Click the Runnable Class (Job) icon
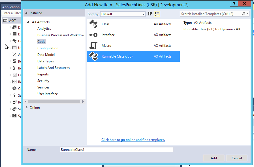The height and width of the screenshot is (167, 254). 93,56
